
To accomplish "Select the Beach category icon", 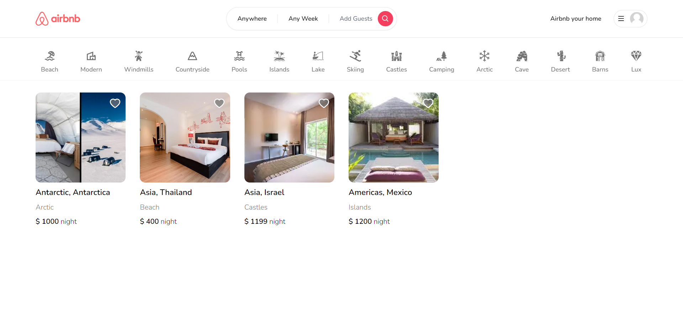I will click(x=49, y=56).
